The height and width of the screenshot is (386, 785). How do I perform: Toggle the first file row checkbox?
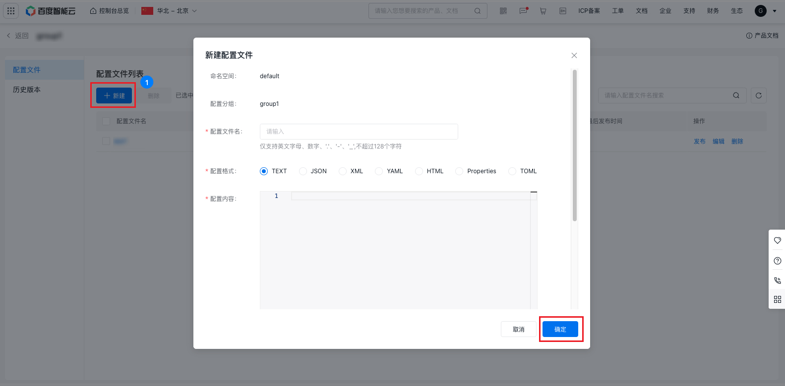point(106,142)
